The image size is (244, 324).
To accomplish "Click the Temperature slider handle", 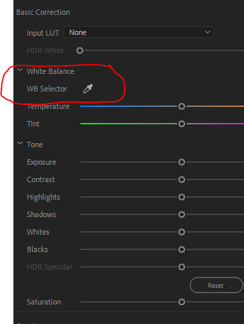I will (x=182, y=106).
